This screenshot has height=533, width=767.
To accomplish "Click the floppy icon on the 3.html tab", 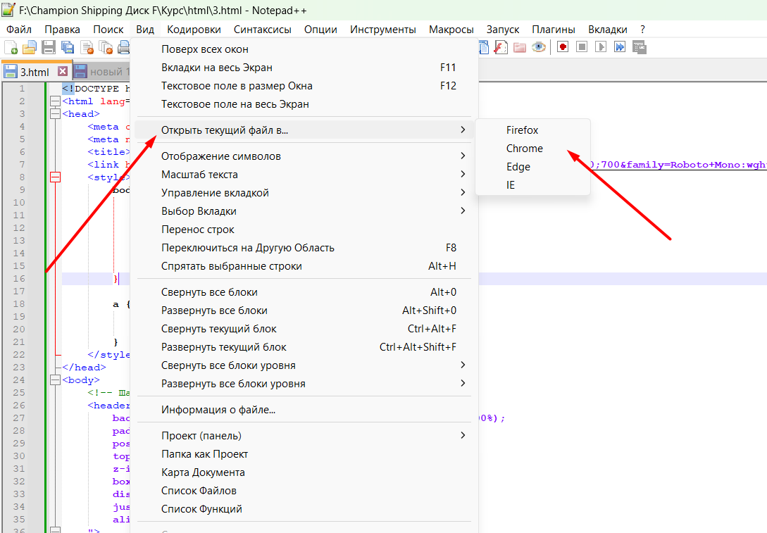I will (11, 71).
